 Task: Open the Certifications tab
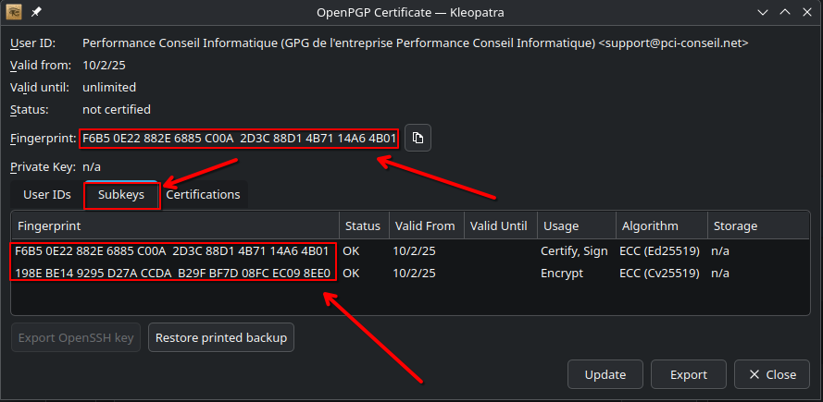pos(203,195)
